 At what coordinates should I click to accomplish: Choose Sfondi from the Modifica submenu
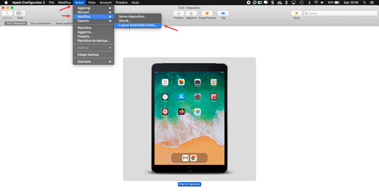[125, 21]
